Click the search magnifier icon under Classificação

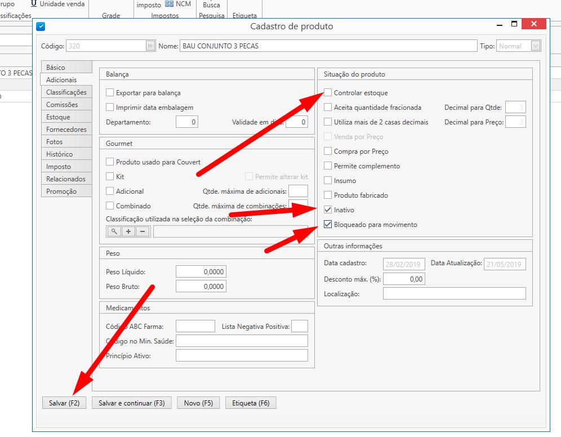[x=114, y=231]
